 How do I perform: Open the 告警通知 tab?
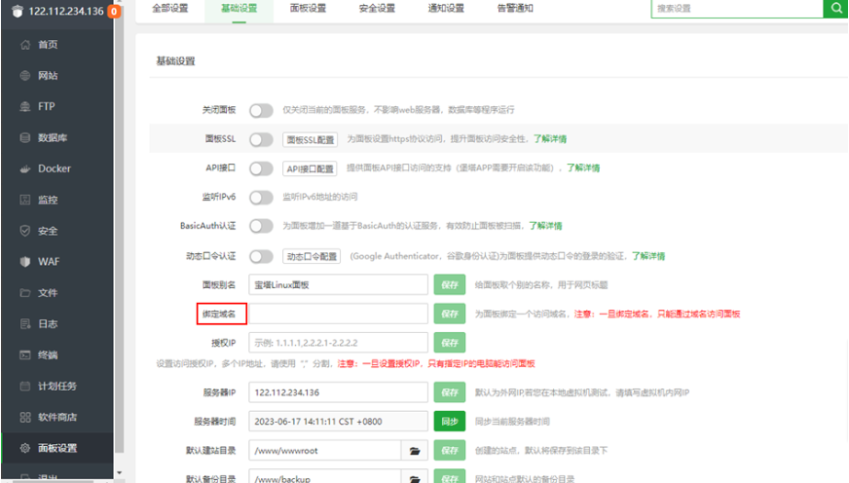tap(515, 8)
